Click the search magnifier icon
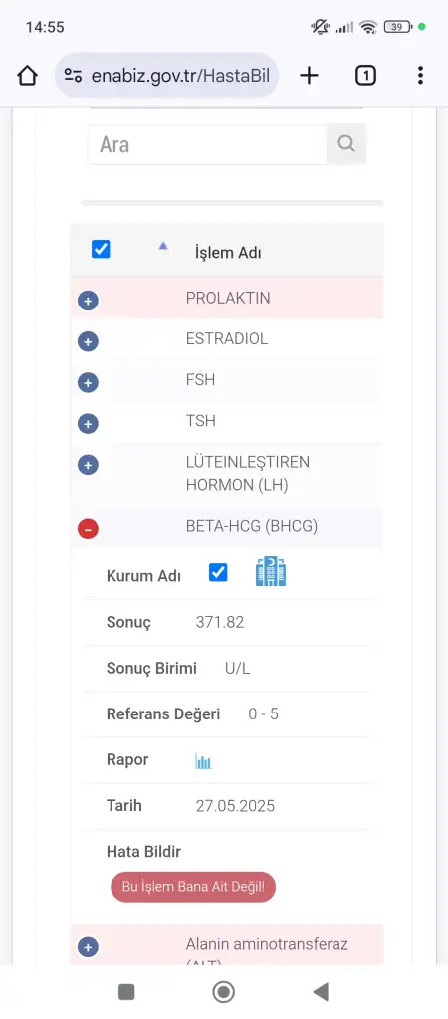 [346, 143]
